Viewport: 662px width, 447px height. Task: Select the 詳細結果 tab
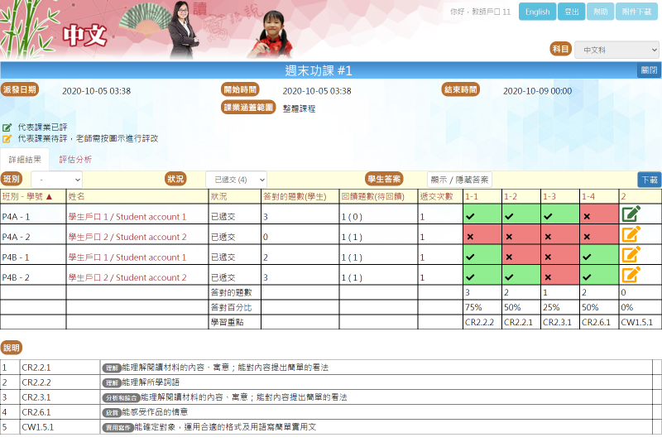click(x=25, y=159)
